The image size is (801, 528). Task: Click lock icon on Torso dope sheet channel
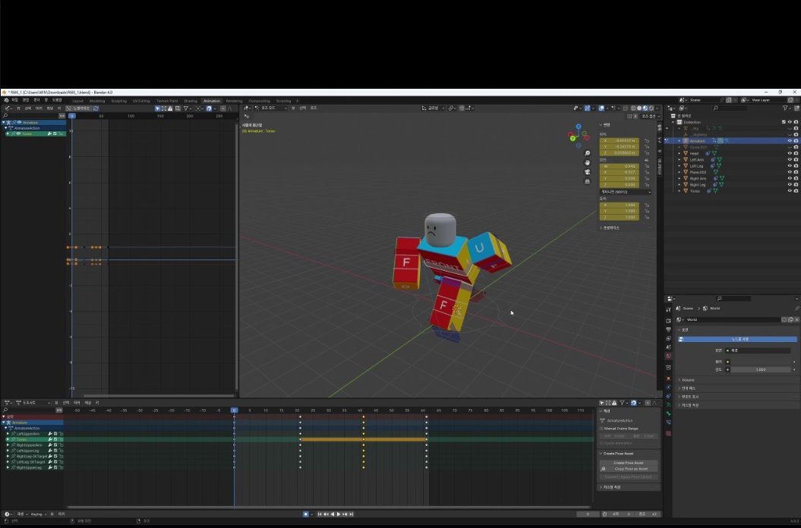pos(61,439)
